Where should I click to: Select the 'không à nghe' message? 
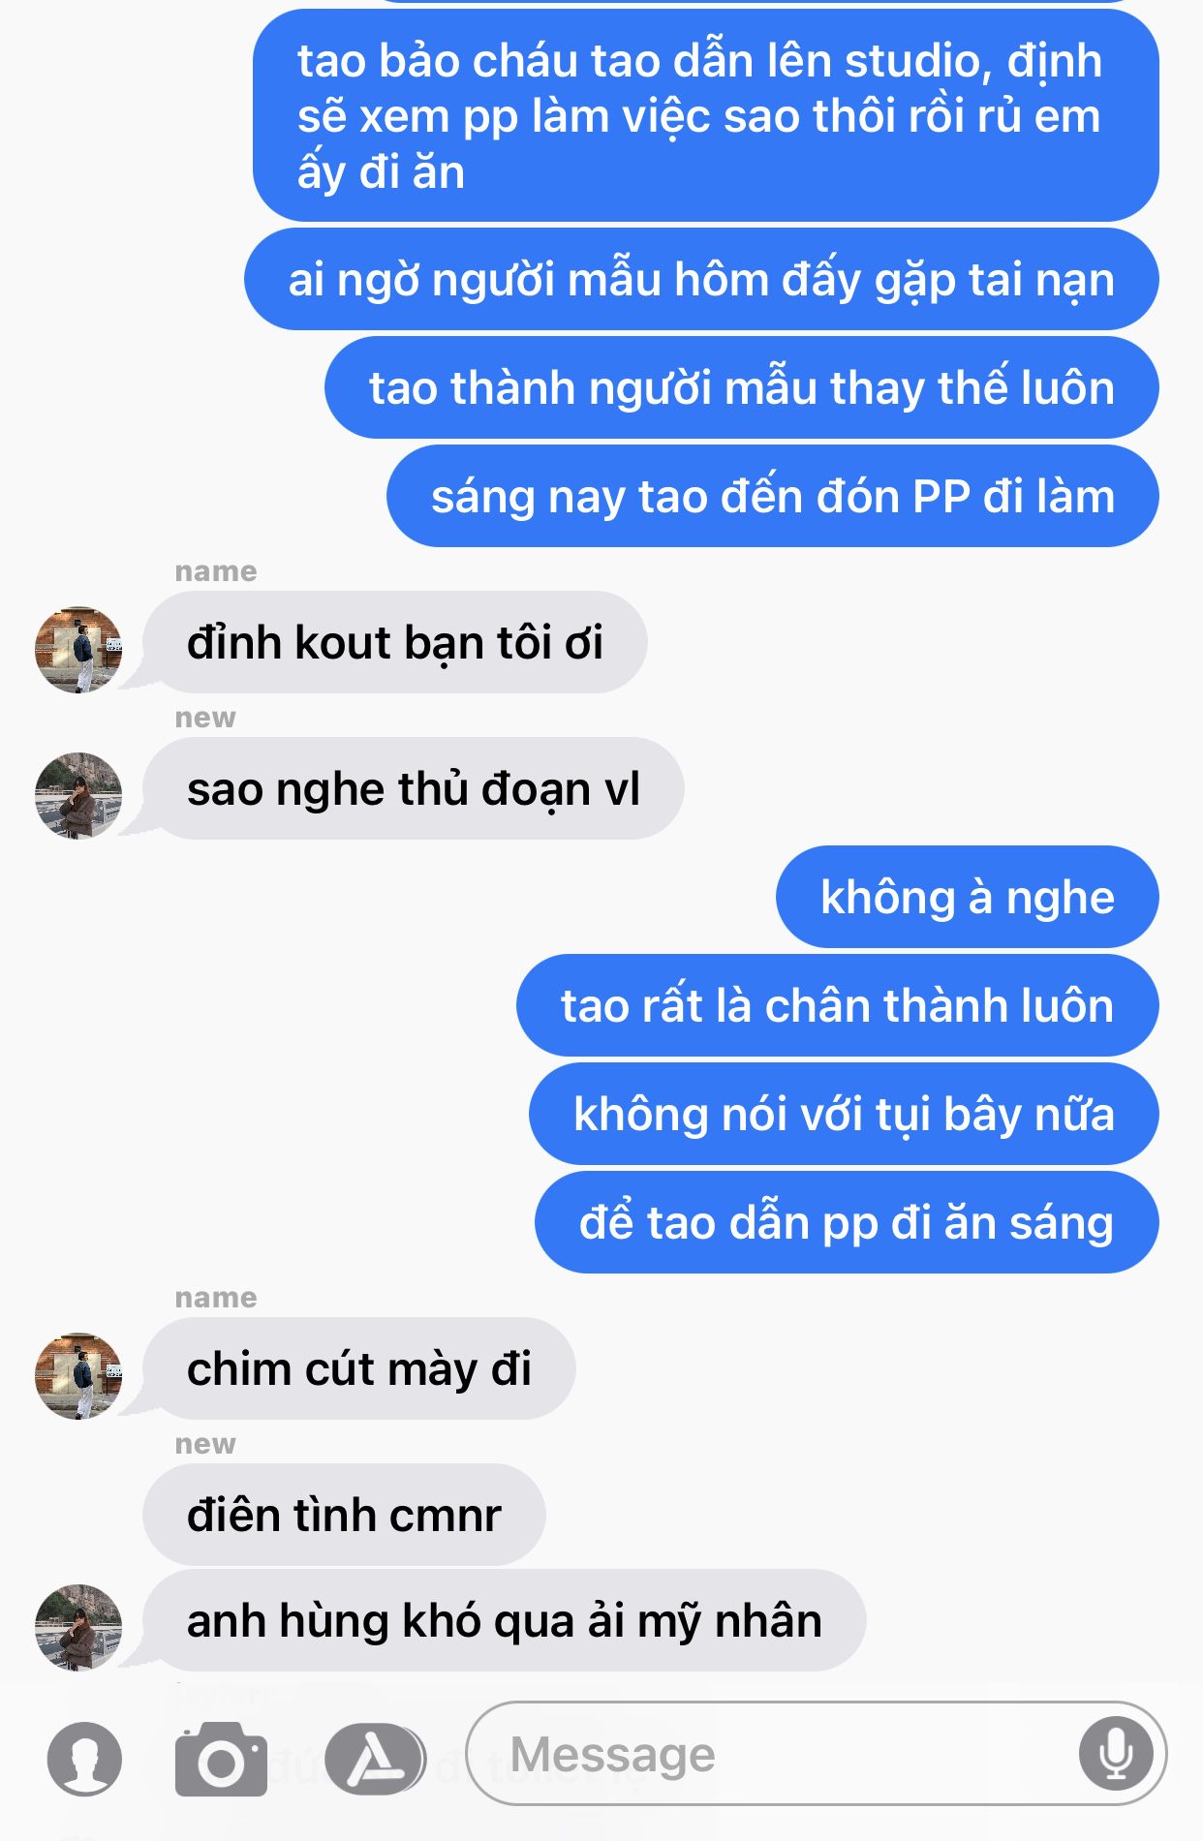[967, 898]
